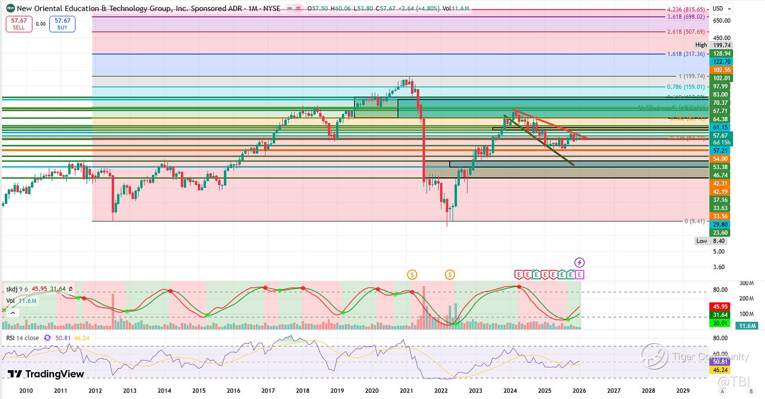Open the purple E earnings marker

[x=580, y=274]
